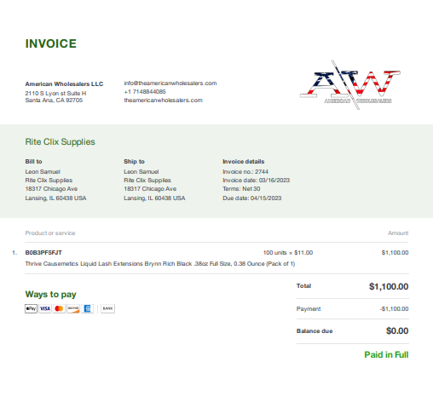Click the Apple Pay payment icon
The height and width of the screenshot is (402, 433).
pyautogui.click(x=31, y=308)
